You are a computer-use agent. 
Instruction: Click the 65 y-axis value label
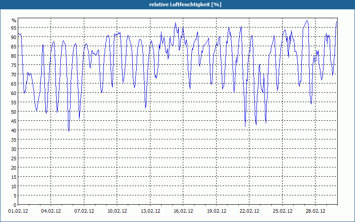14,84
